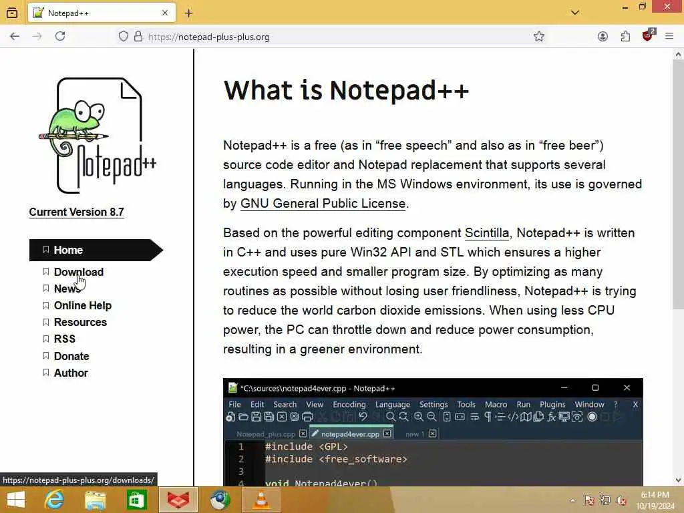Open the Firefox hamburger application menu
The width and height of the screenshot is (684, 513).
(x=669, y=36)
